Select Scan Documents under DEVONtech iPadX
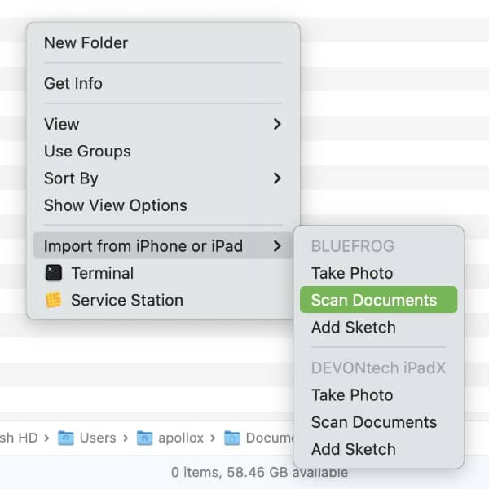This screenshot has height=489, width=489. click(374, 422)
